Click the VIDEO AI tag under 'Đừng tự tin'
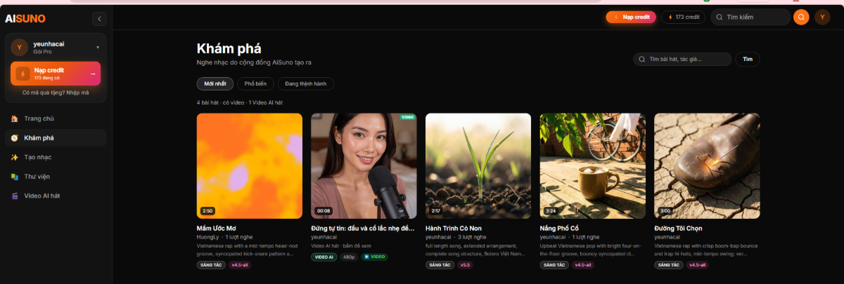This screenshot has width=844, height=284. [324, 257]
